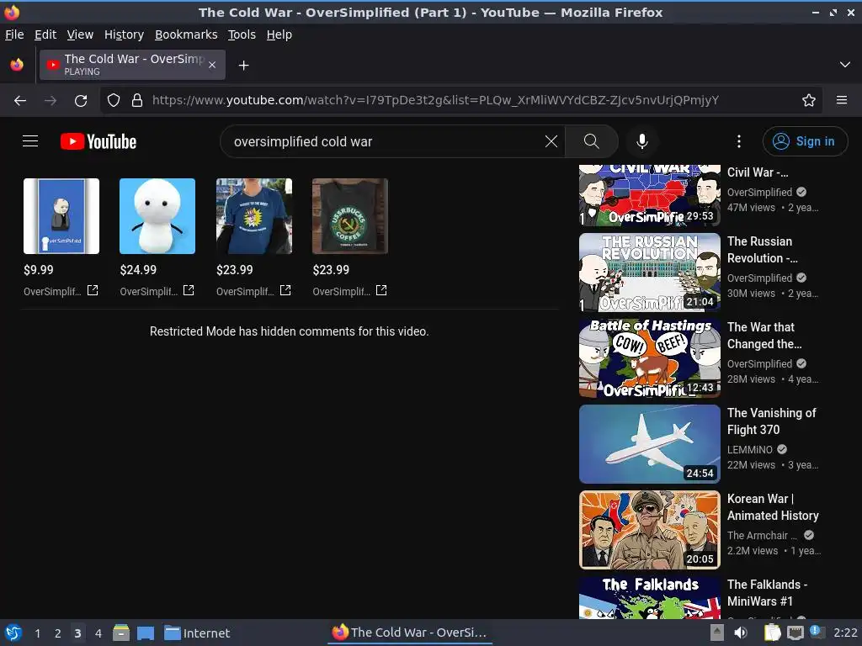Viewport: 862px width, 646px height.
Task: Click external link icon under $9.99 item
Action: [93, 290]
